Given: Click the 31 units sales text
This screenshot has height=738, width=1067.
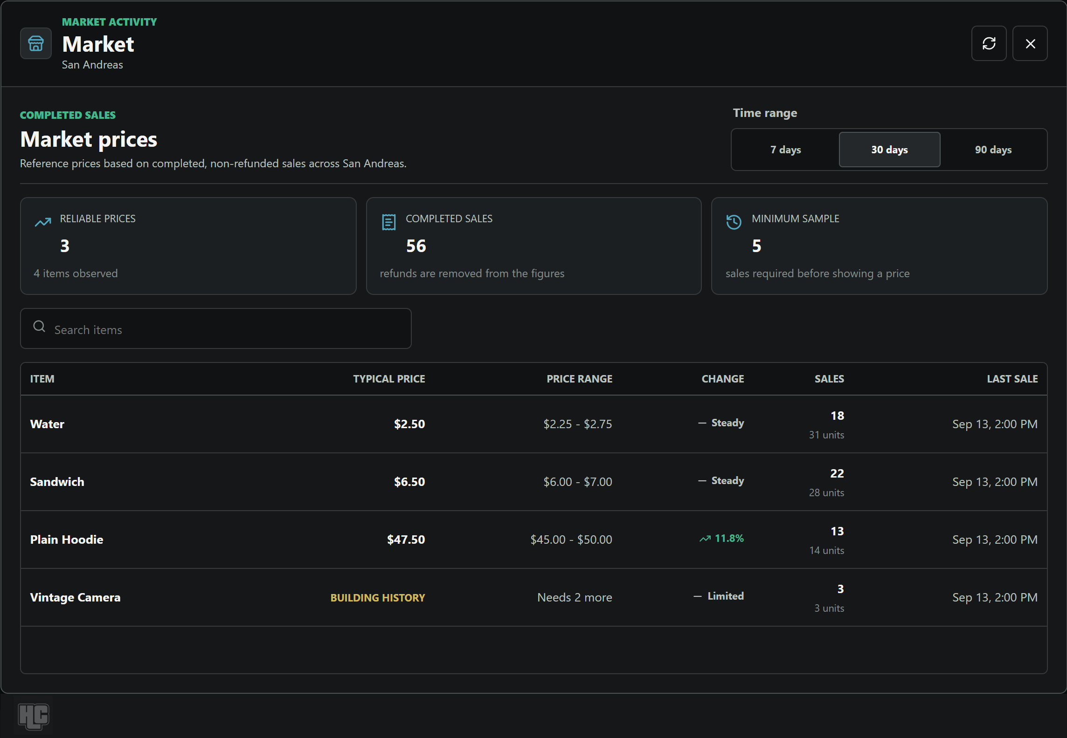Looking at the screenshot, I should coord(826,435).
